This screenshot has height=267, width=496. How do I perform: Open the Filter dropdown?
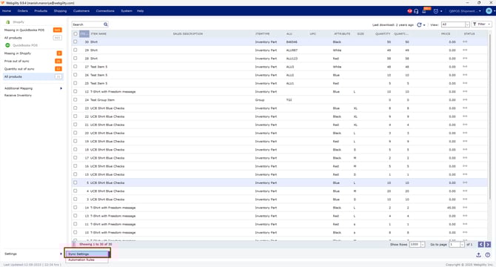point(481,24)
